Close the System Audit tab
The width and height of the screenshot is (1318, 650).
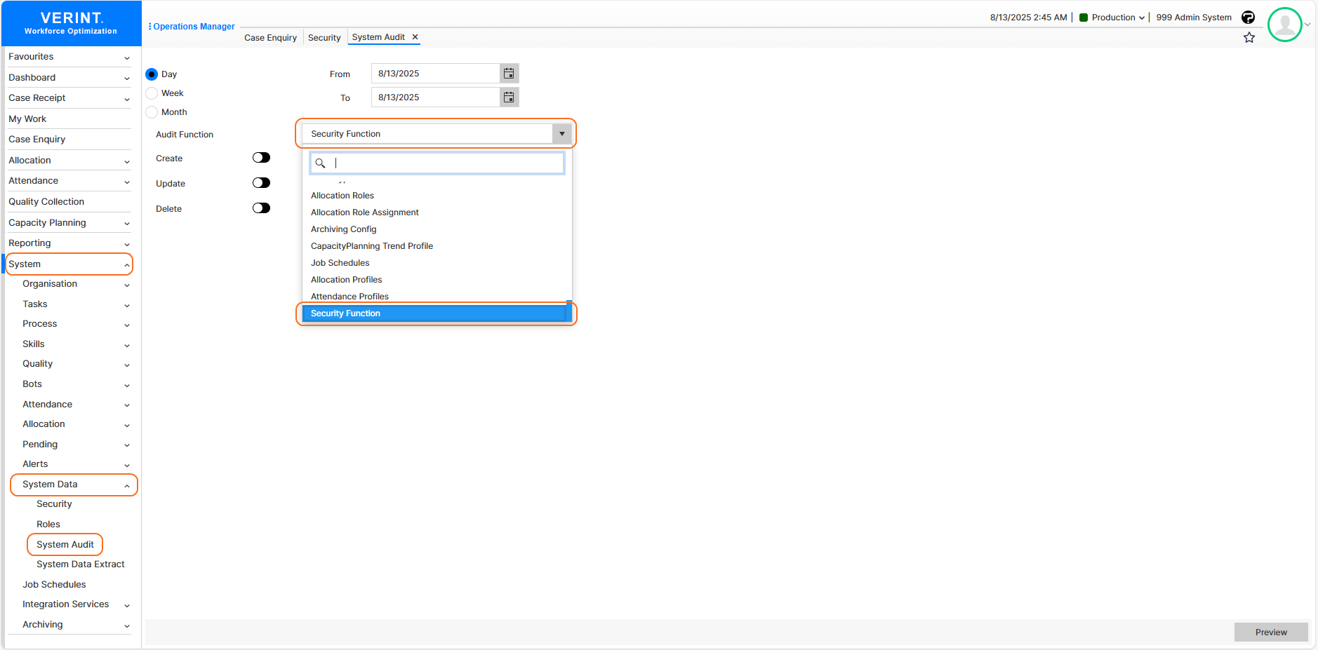click(x=415, y=37)
